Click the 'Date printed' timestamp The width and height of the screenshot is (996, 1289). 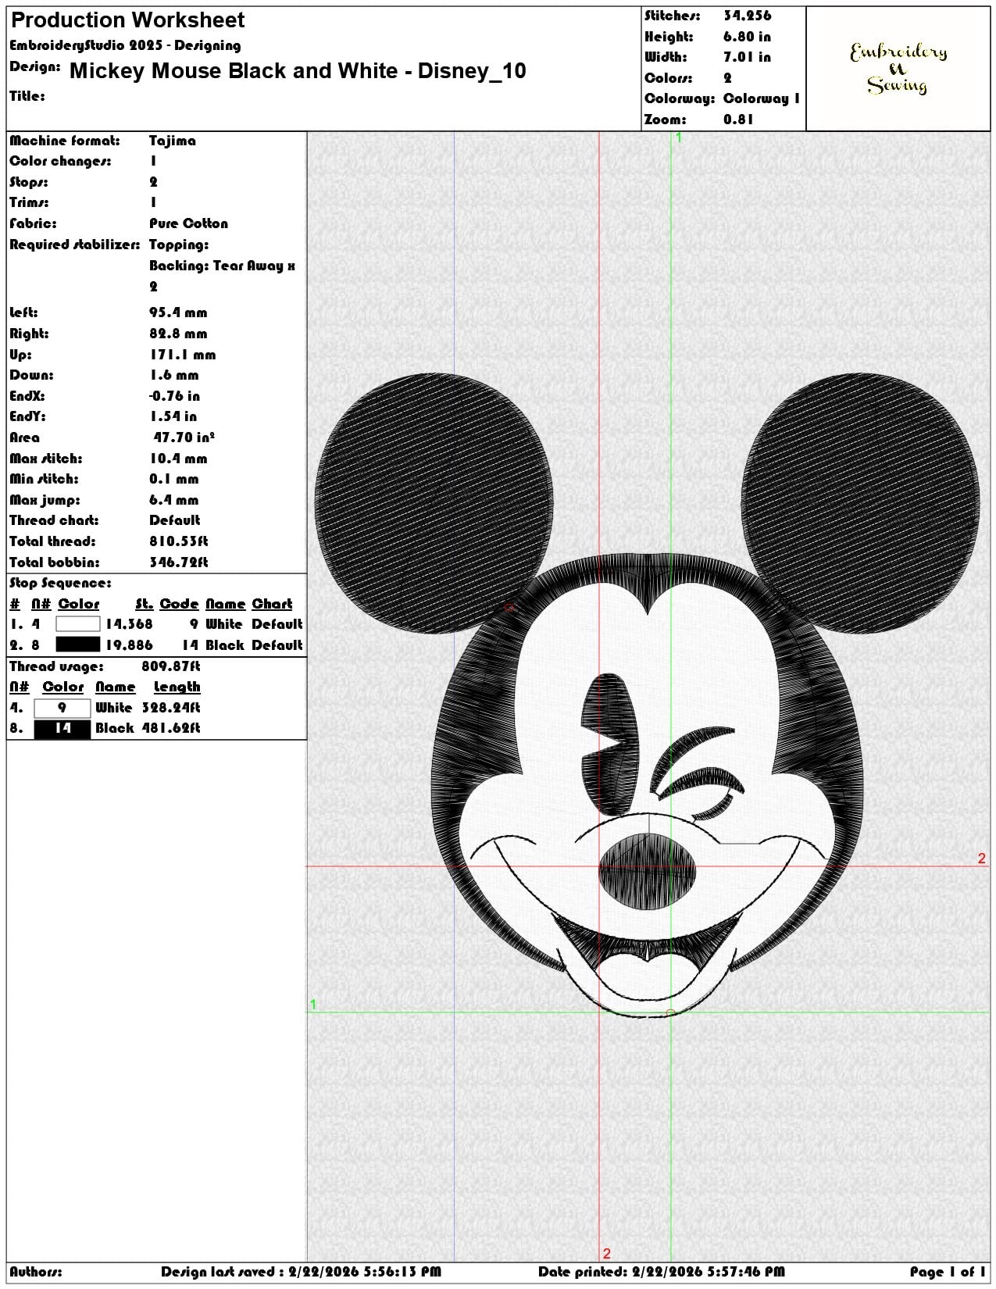point(662,1272)
